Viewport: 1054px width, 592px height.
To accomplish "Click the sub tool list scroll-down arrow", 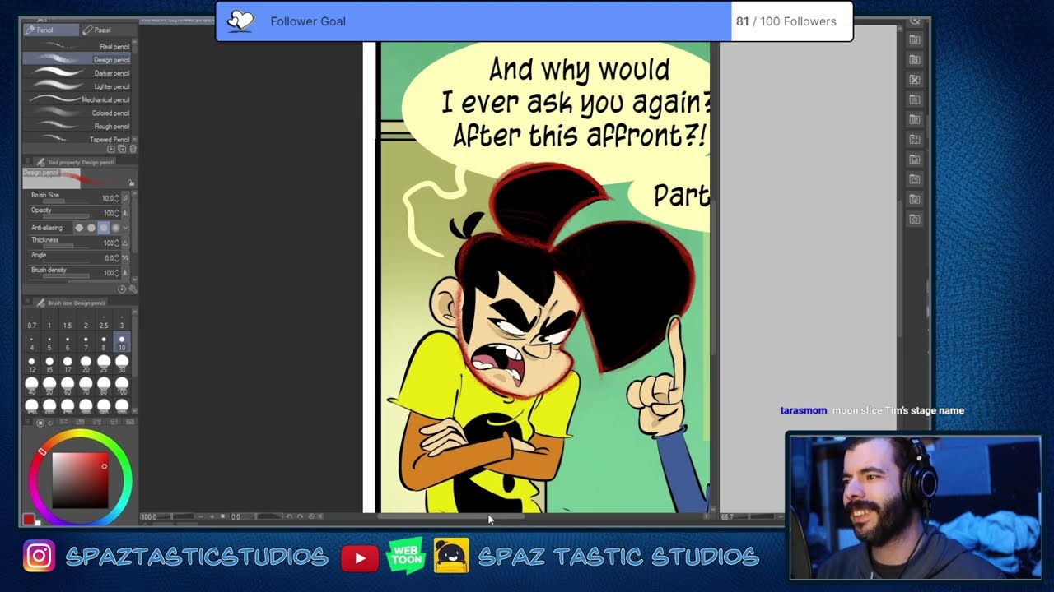I will [x=134, y=140].
